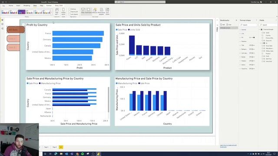The image size is (278, 156).
Task: Click the Sync slicers ribbon button
Action: click(x=107, y=11)
